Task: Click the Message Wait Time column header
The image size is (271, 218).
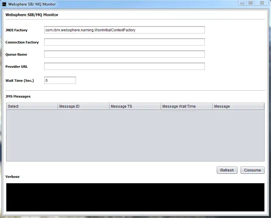Action: coord(187,106)
